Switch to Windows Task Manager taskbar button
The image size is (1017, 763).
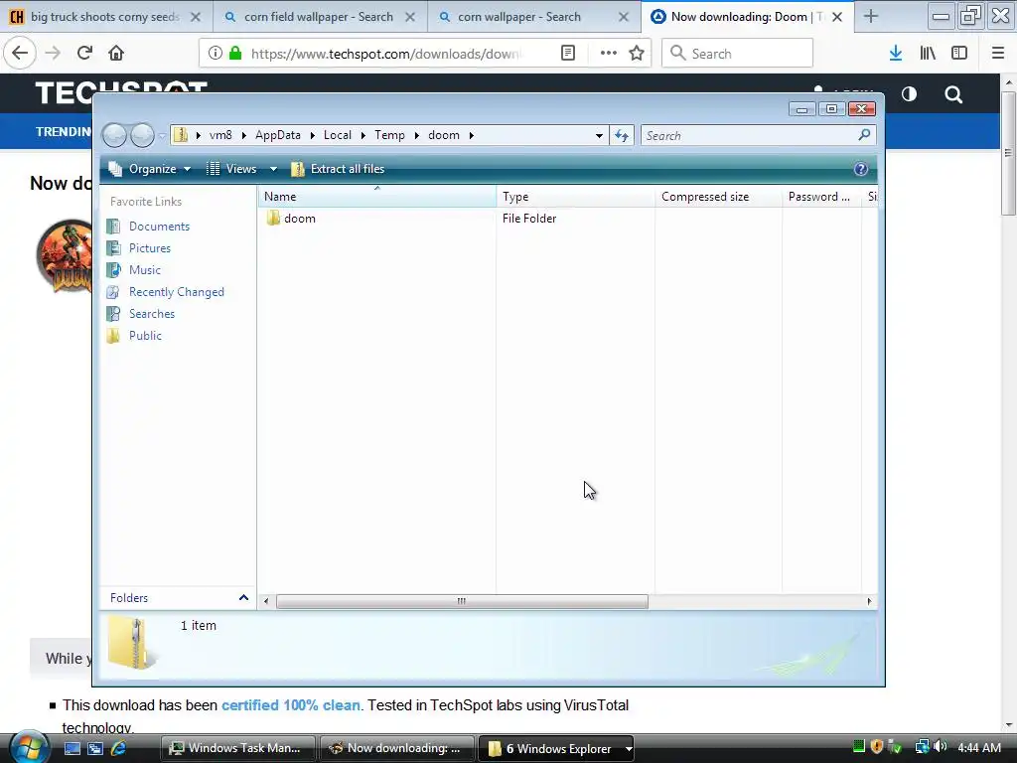(237, 748)
